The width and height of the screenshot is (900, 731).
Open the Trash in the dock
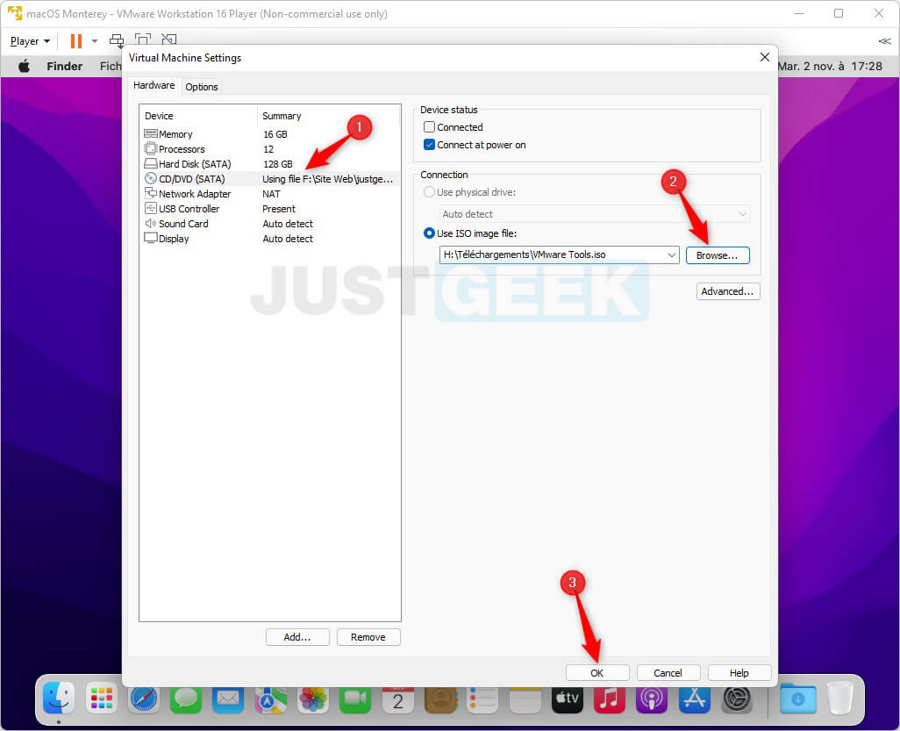840,698
